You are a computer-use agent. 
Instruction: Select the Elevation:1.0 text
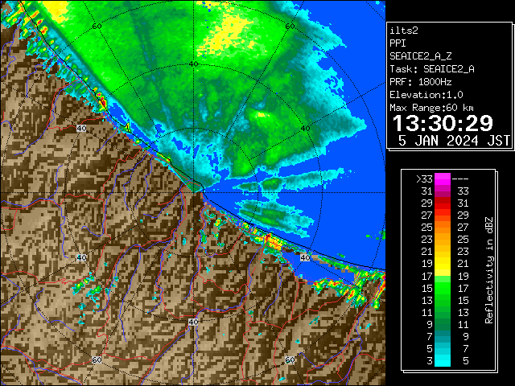pos(426,95)
